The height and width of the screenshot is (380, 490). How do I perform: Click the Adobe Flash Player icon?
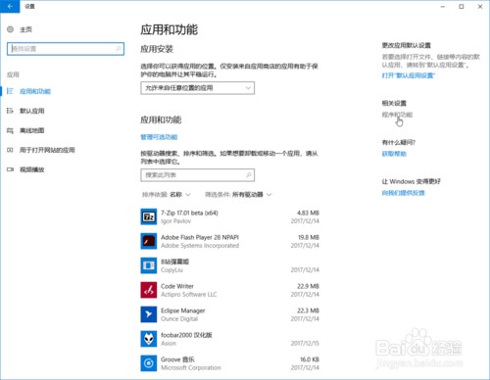149,241
